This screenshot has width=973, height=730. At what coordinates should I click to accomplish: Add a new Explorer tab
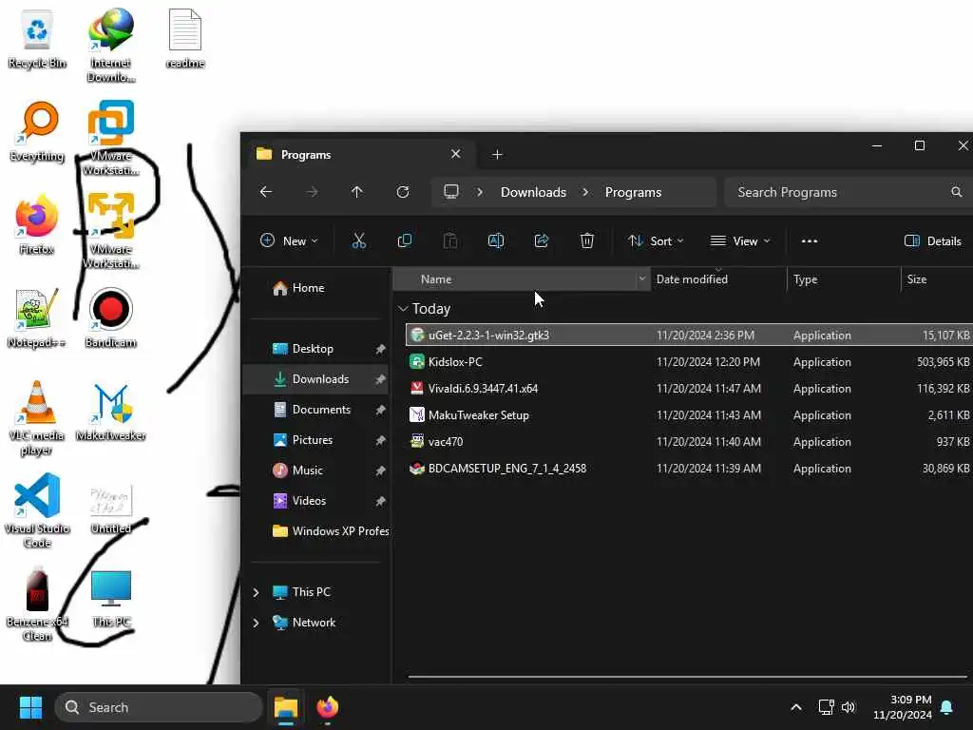[x=497, y=155]
